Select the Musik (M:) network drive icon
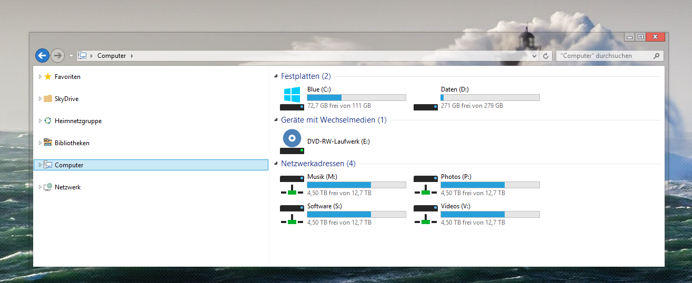The image size is (692, 283). [292, 186]
